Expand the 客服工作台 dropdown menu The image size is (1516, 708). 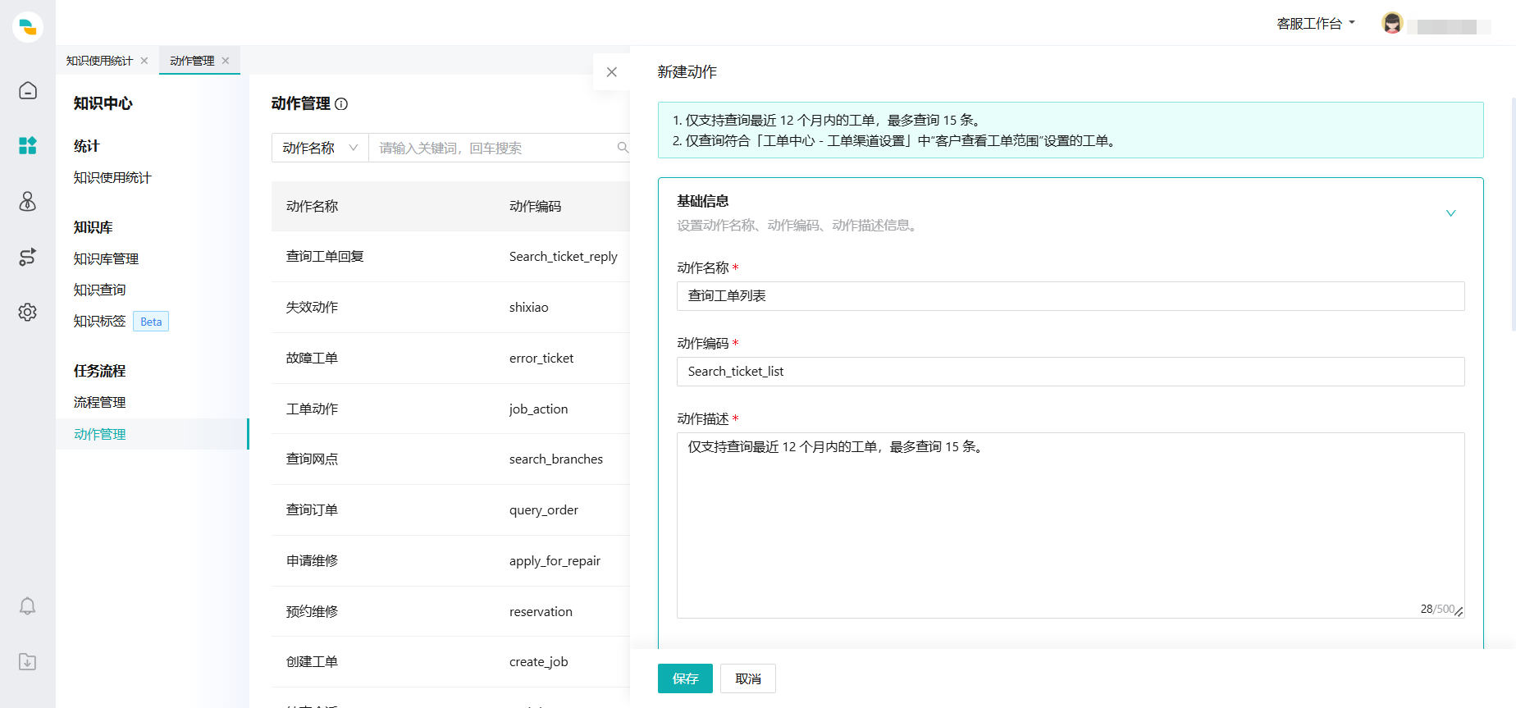pyautogui.click(x=1316, y=24)
